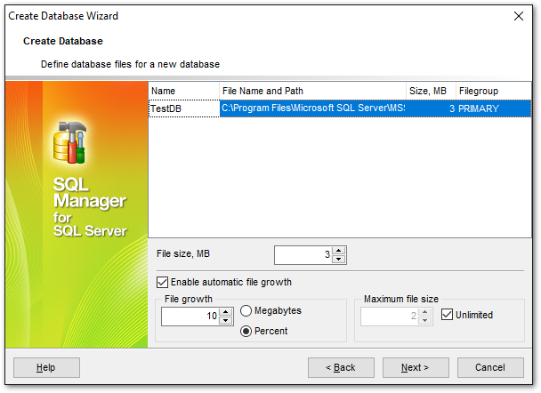Screen dimensions: 541x393
Task: Increase File growth value with up arrow
Action: (x=226, y=312)
